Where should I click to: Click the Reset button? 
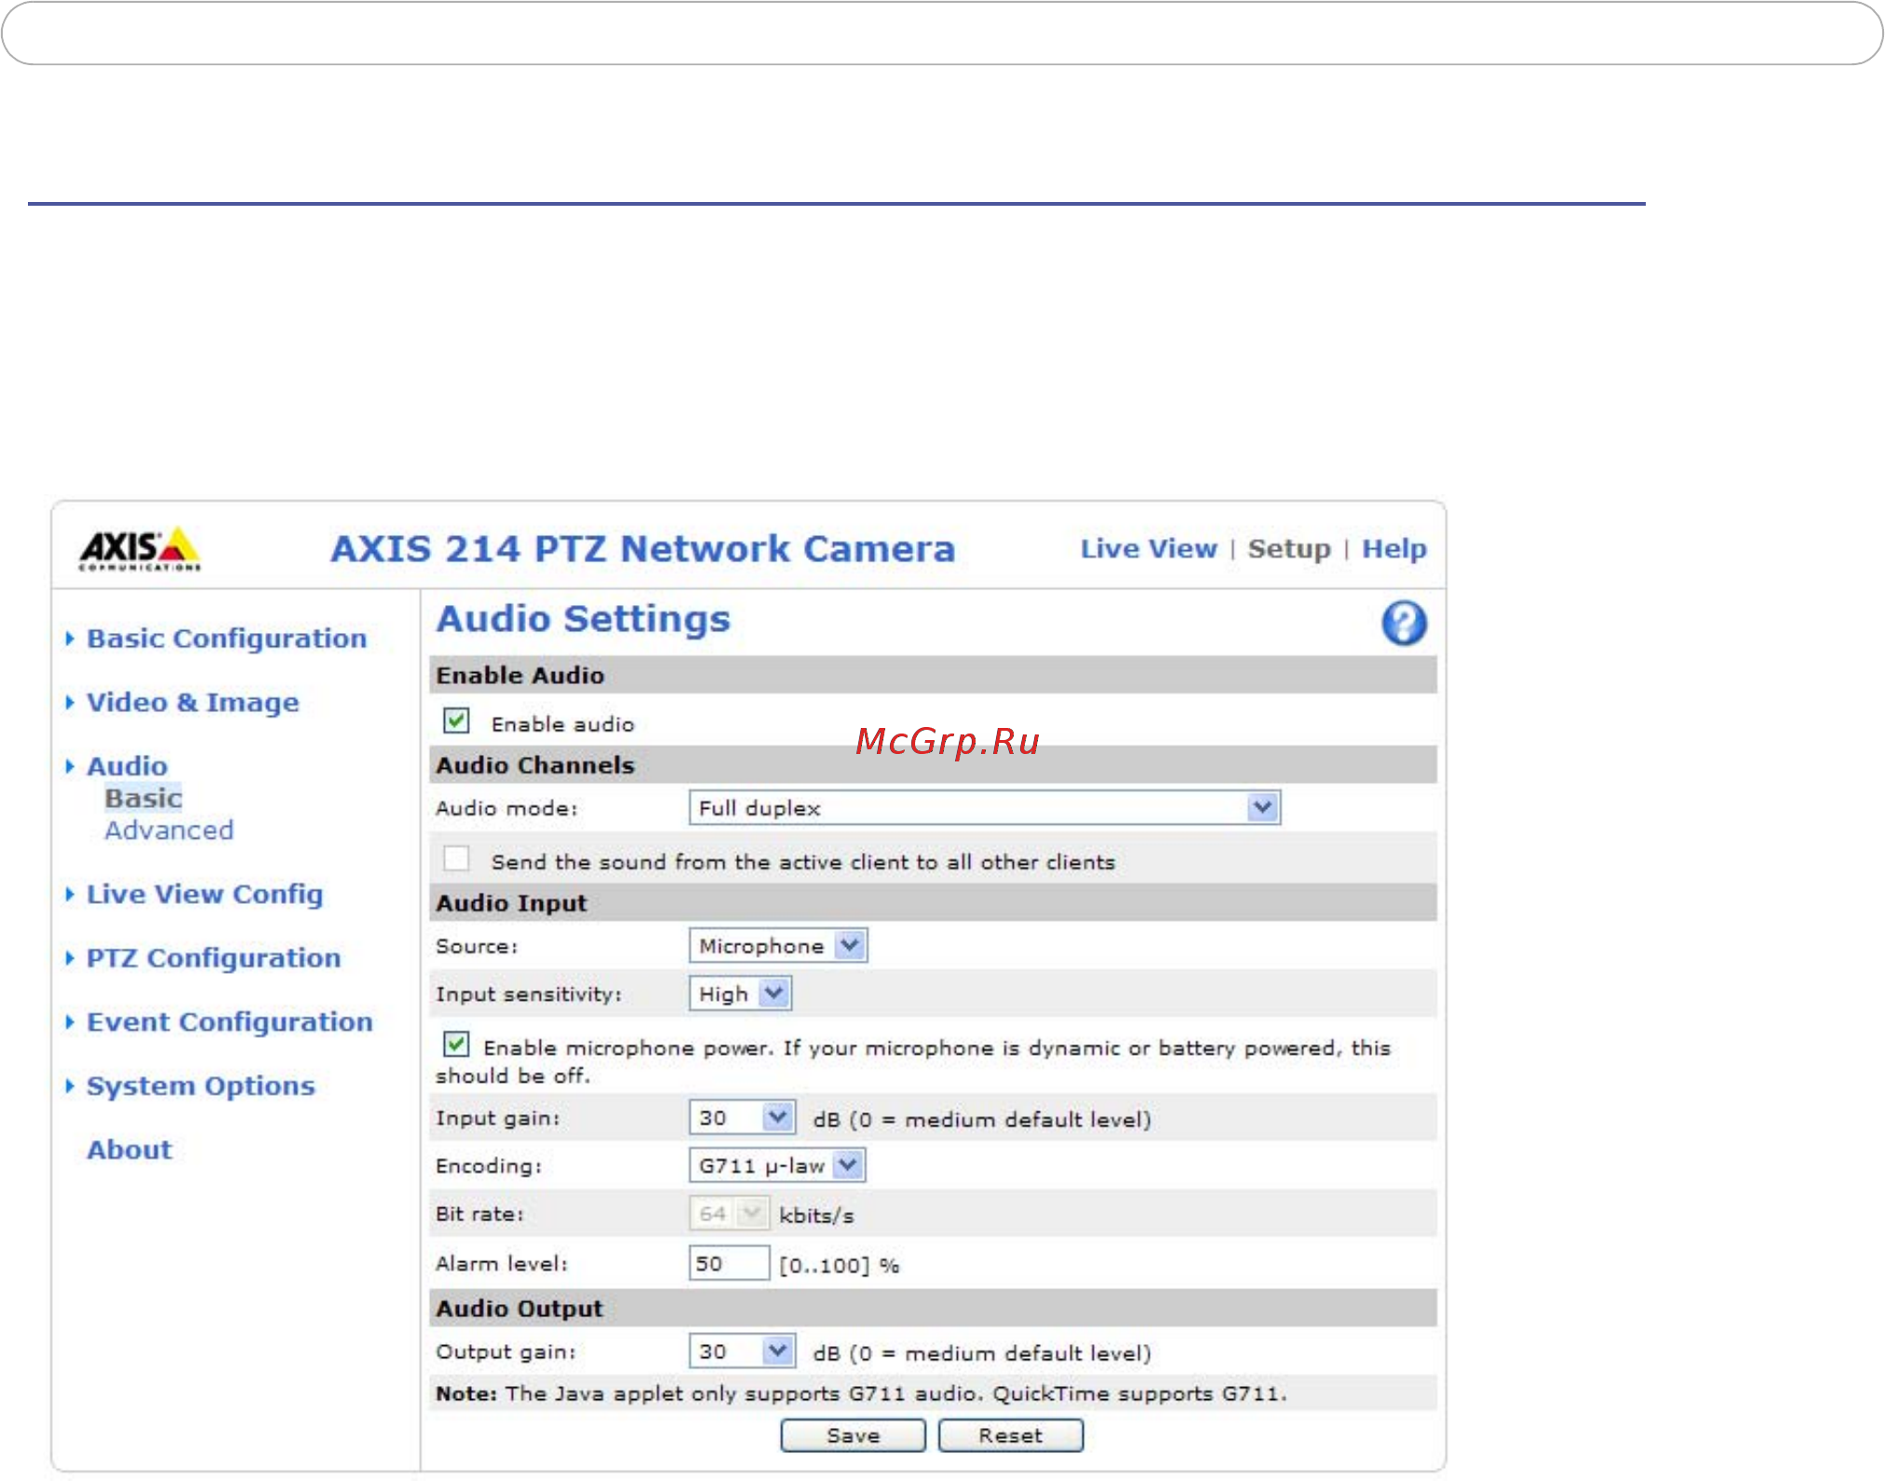tap(1011, 1435)
